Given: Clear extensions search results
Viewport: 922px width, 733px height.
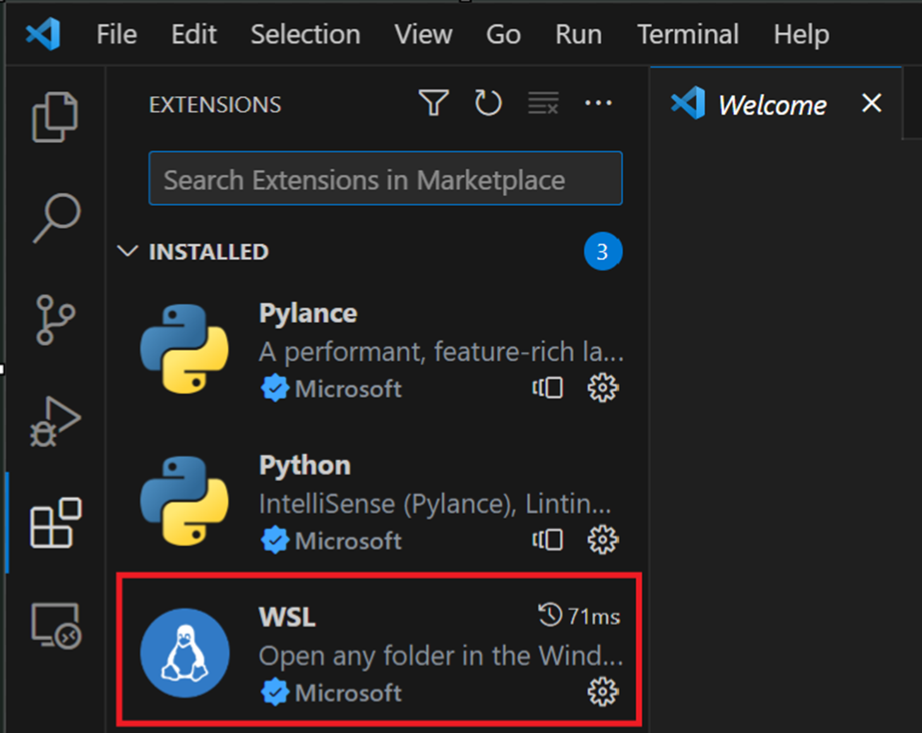Looking at the screenshot, I should (x=543, y=103).
